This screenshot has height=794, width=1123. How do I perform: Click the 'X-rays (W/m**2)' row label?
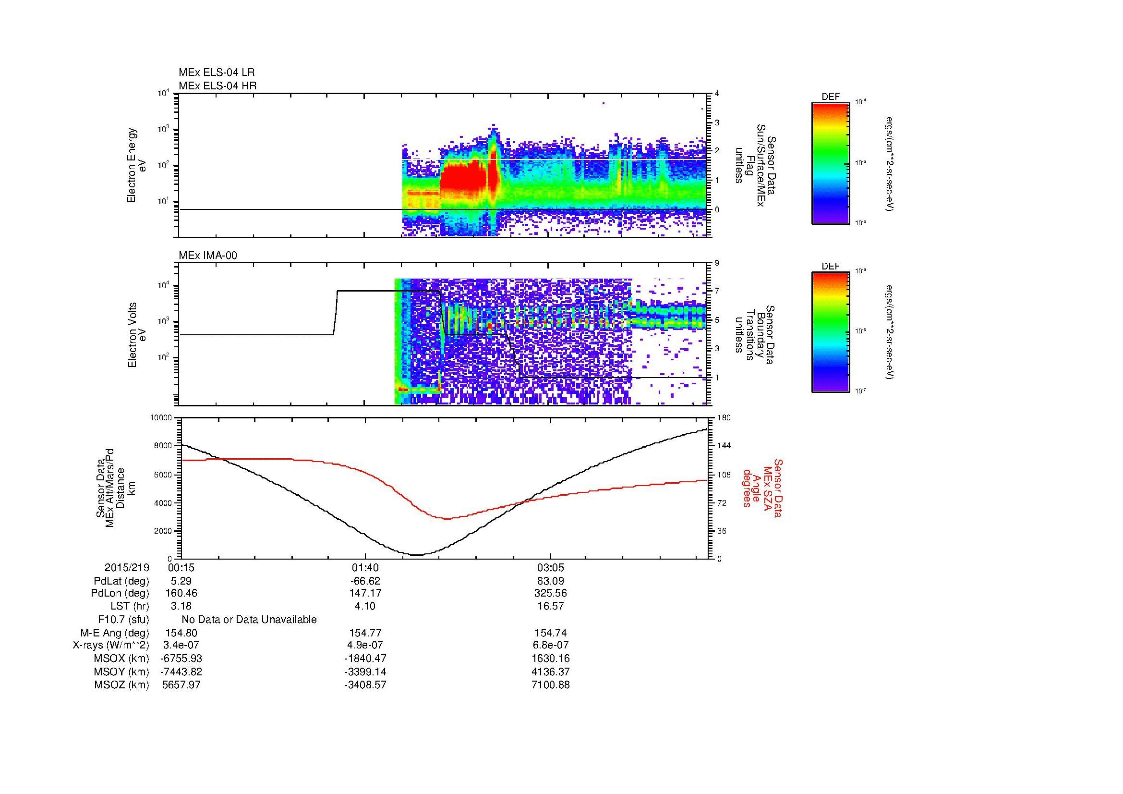click(111, 645)
